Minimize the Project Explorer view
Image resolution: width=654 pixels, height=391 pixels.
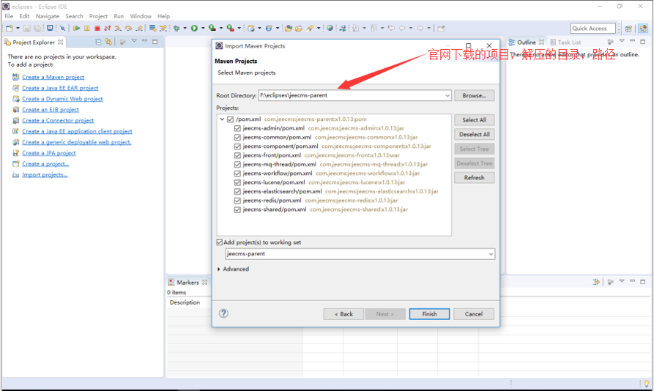(x=145, y=41)
